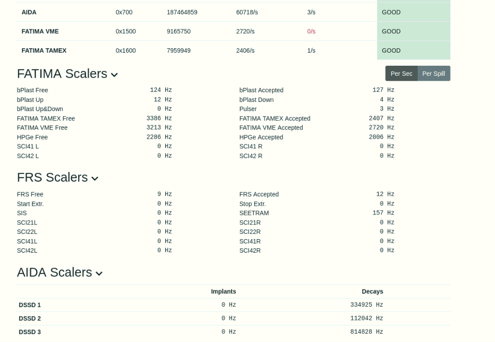The width and height of the screenshot is (495, 342).
Task: Click the 9165750 count value
Action: (179, 31)
